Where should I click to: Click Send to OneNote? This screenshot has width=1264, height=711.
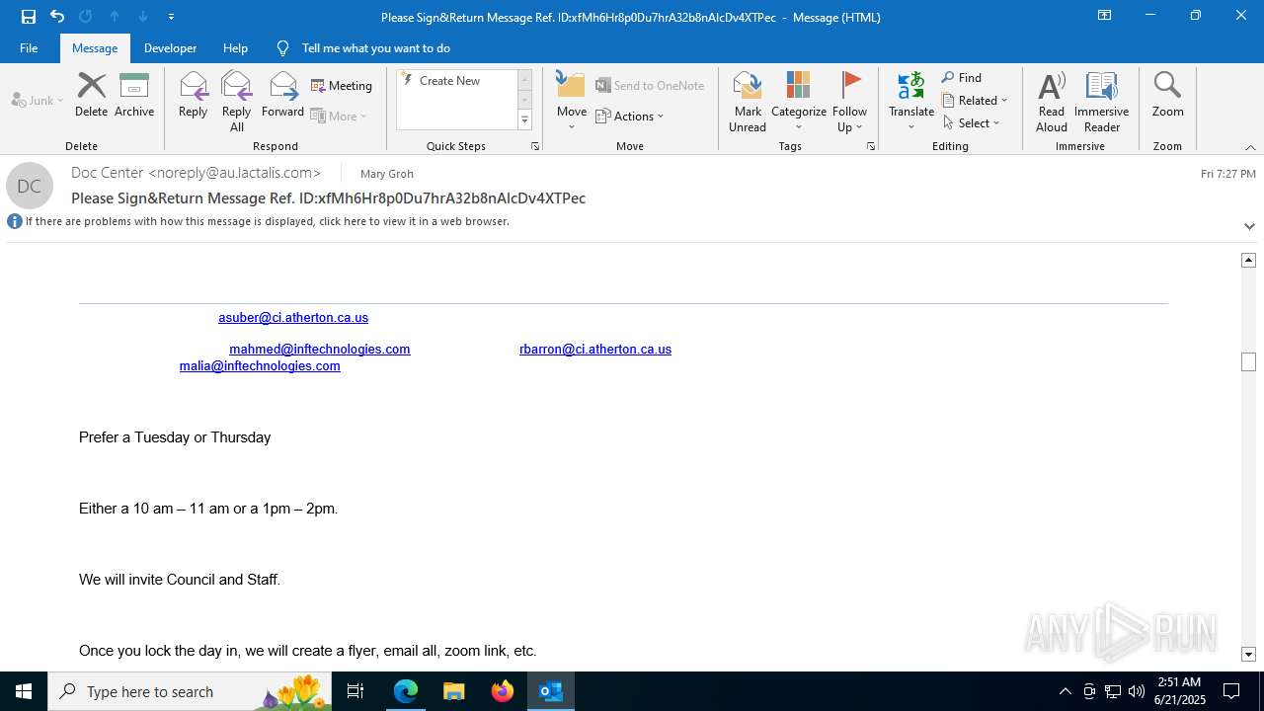click(650, 86)
